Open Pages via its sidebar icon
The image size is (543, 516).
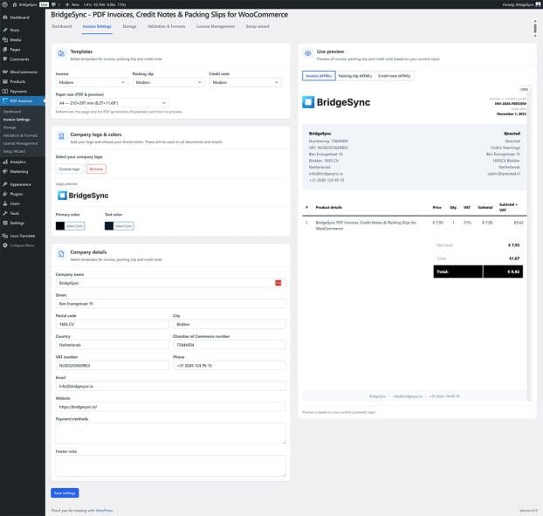(5, 50)
